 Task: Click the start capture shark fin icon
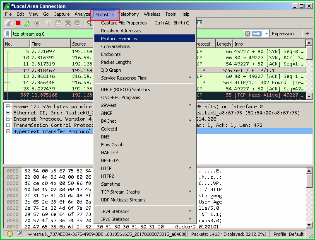point(8,23)
